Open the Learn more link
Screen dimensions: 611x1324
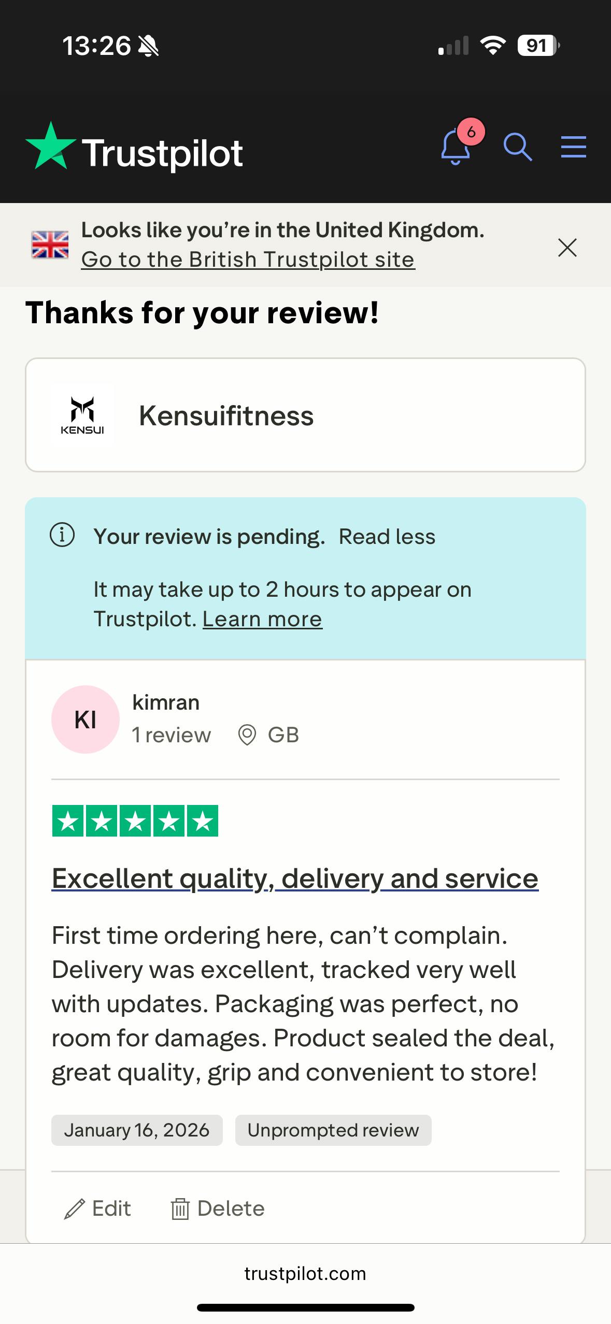pyautogui.click(x=262, y=619)
